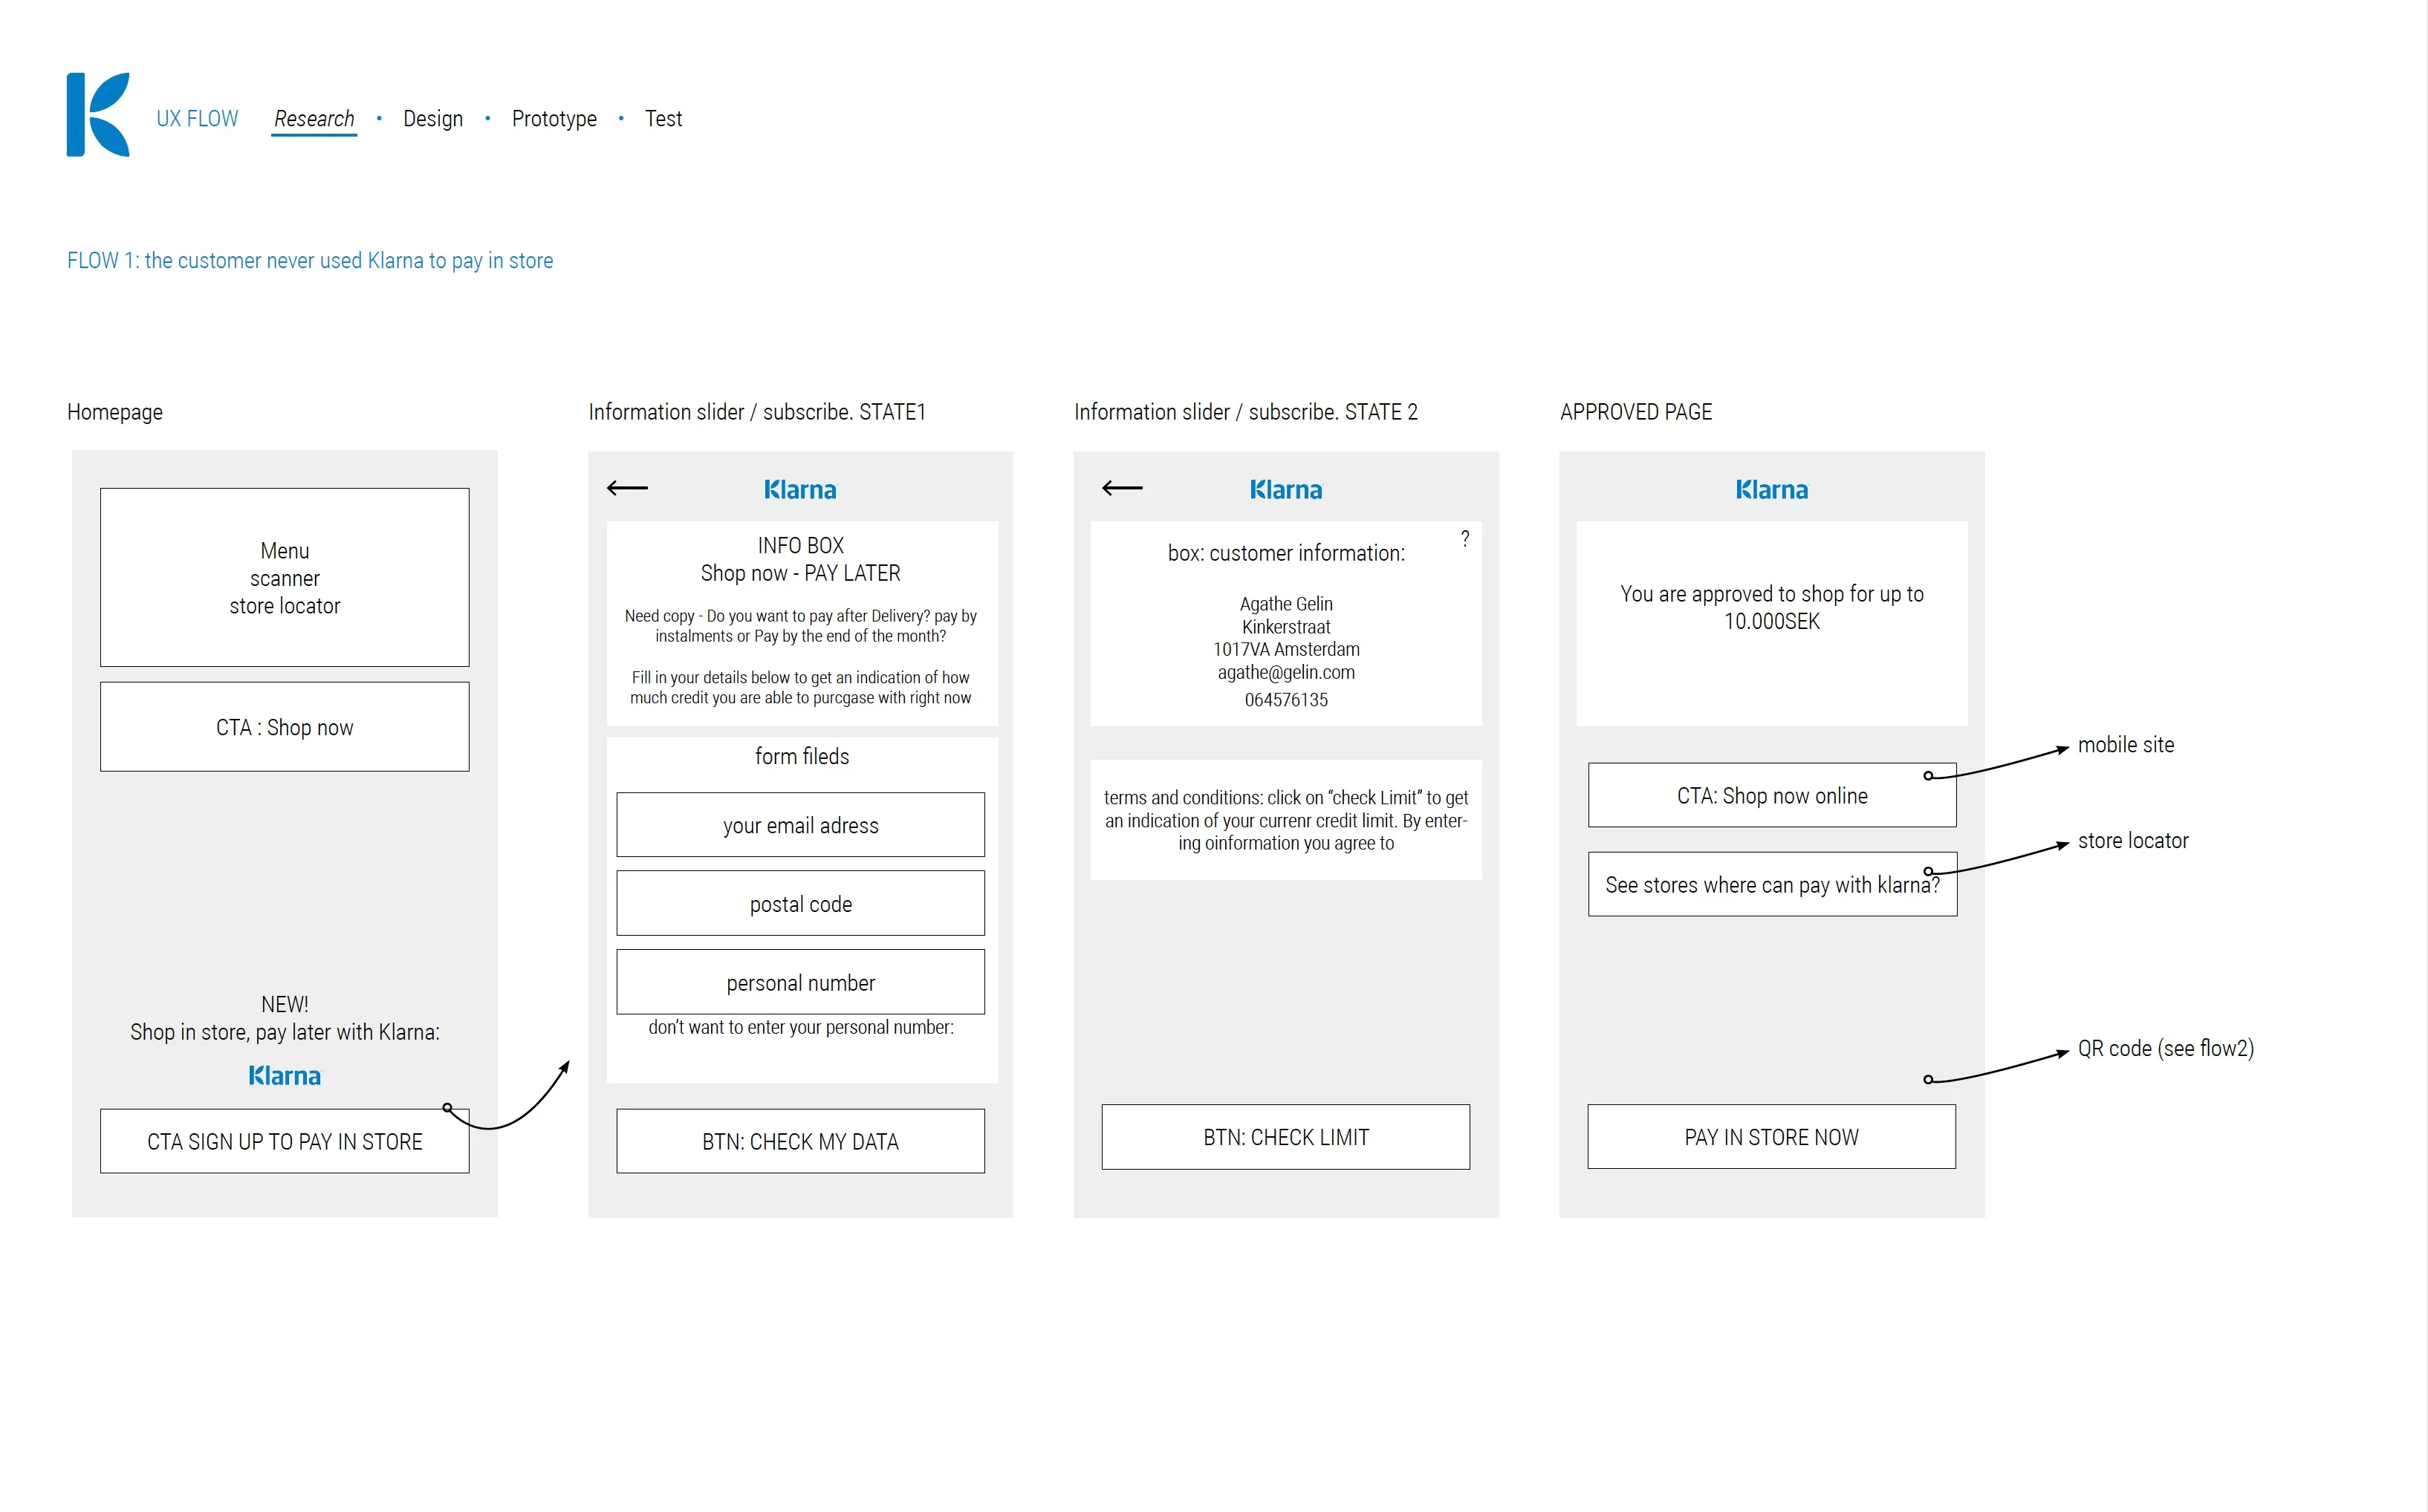This screenshot has width=2428, height=1512.
Task: Click Klarna logo on Homepage screen
Action: 284,1076
